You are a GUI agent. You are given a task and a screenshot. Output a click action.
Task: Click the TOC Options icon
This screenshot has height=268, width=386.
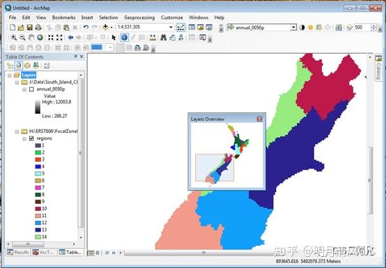(47, 65)
